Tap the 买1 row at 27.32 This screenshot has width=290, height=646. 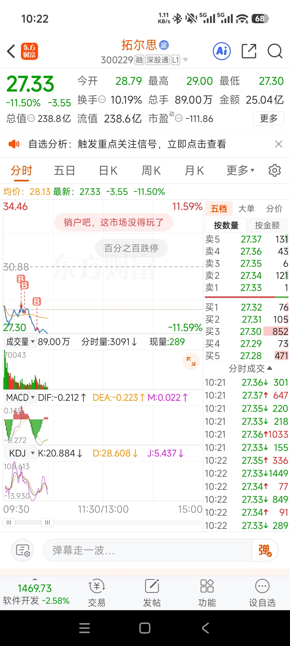247,307
